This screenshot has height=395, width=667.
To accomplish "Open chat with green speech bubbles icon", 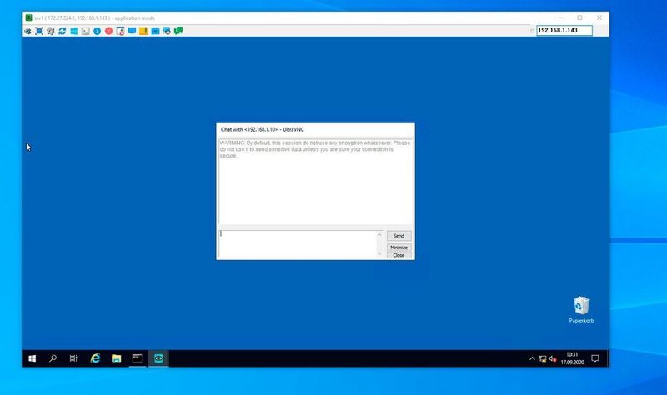I will pyautogui.click(x=178, y=31).
